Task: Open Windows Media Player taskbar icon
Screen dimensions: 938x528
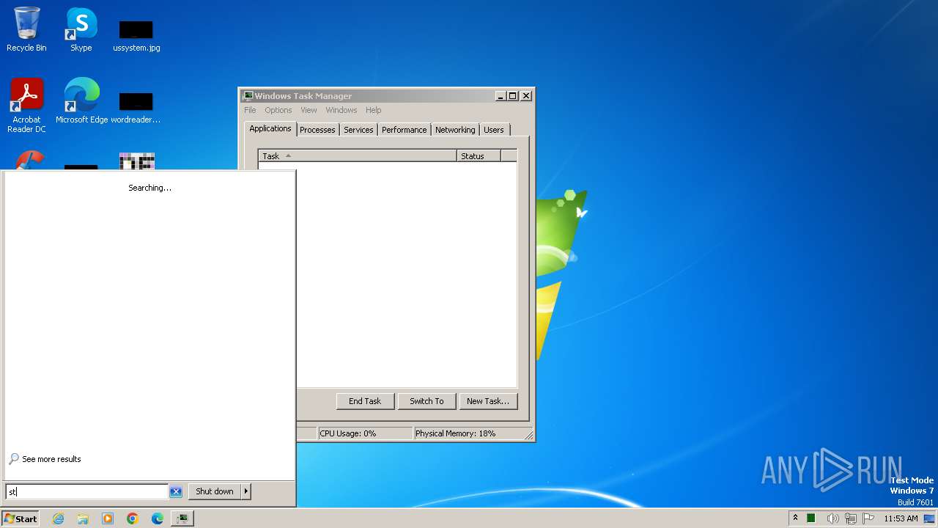Action: click(x=108, y=518)
